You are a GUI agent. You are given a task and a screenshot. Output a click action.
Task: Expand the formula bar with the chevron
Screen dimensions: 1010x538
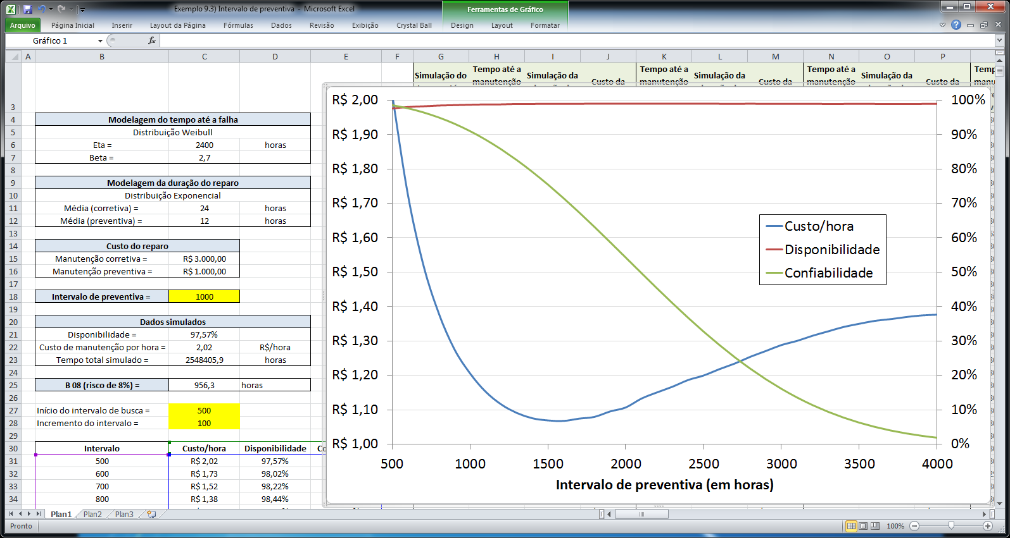(x=1000, y=40)
